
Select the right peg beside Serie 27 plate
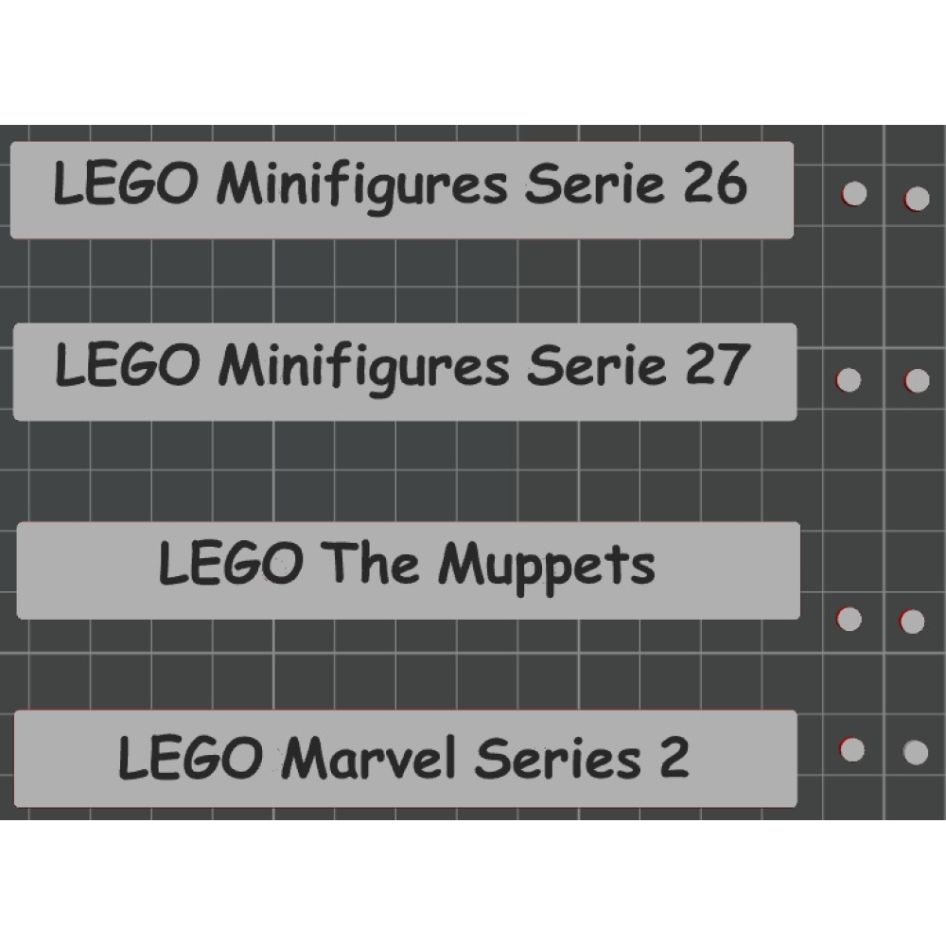point(916,380)
